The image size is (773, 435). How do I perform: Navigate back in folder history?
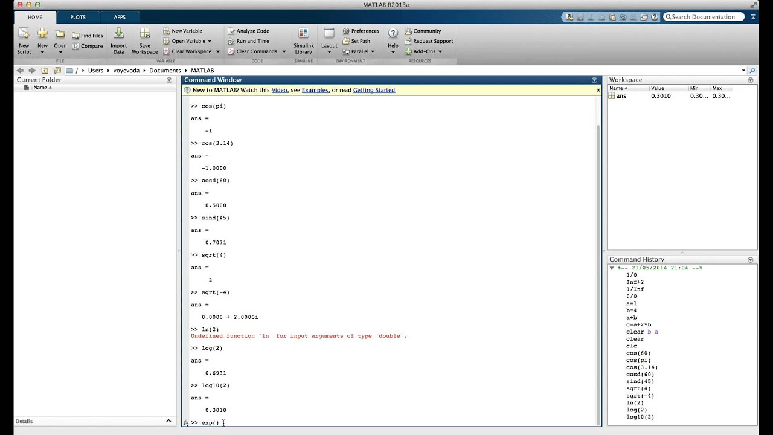[x=20, y=71]
